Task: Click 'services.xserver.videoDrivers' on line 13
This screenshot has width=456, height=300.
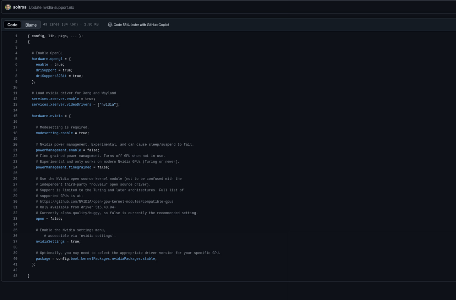Action: tap(61, 105)
